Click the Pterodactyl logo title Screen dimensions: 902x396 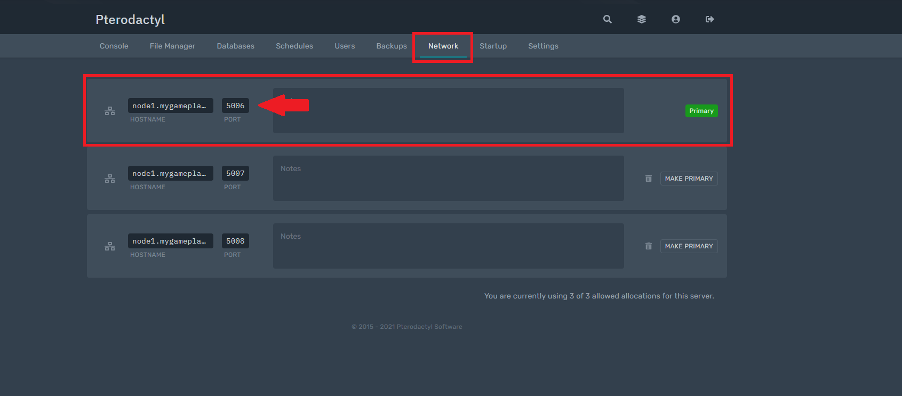point(130,20)
